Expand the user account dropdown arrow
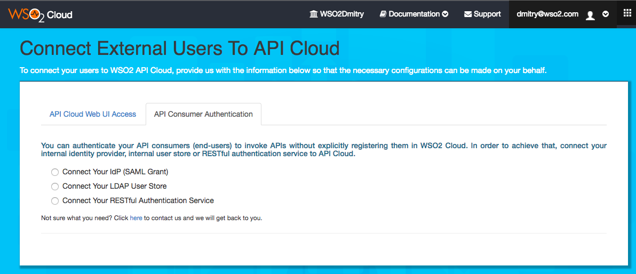Screen dimensions: 636x274 pos(606,14)
